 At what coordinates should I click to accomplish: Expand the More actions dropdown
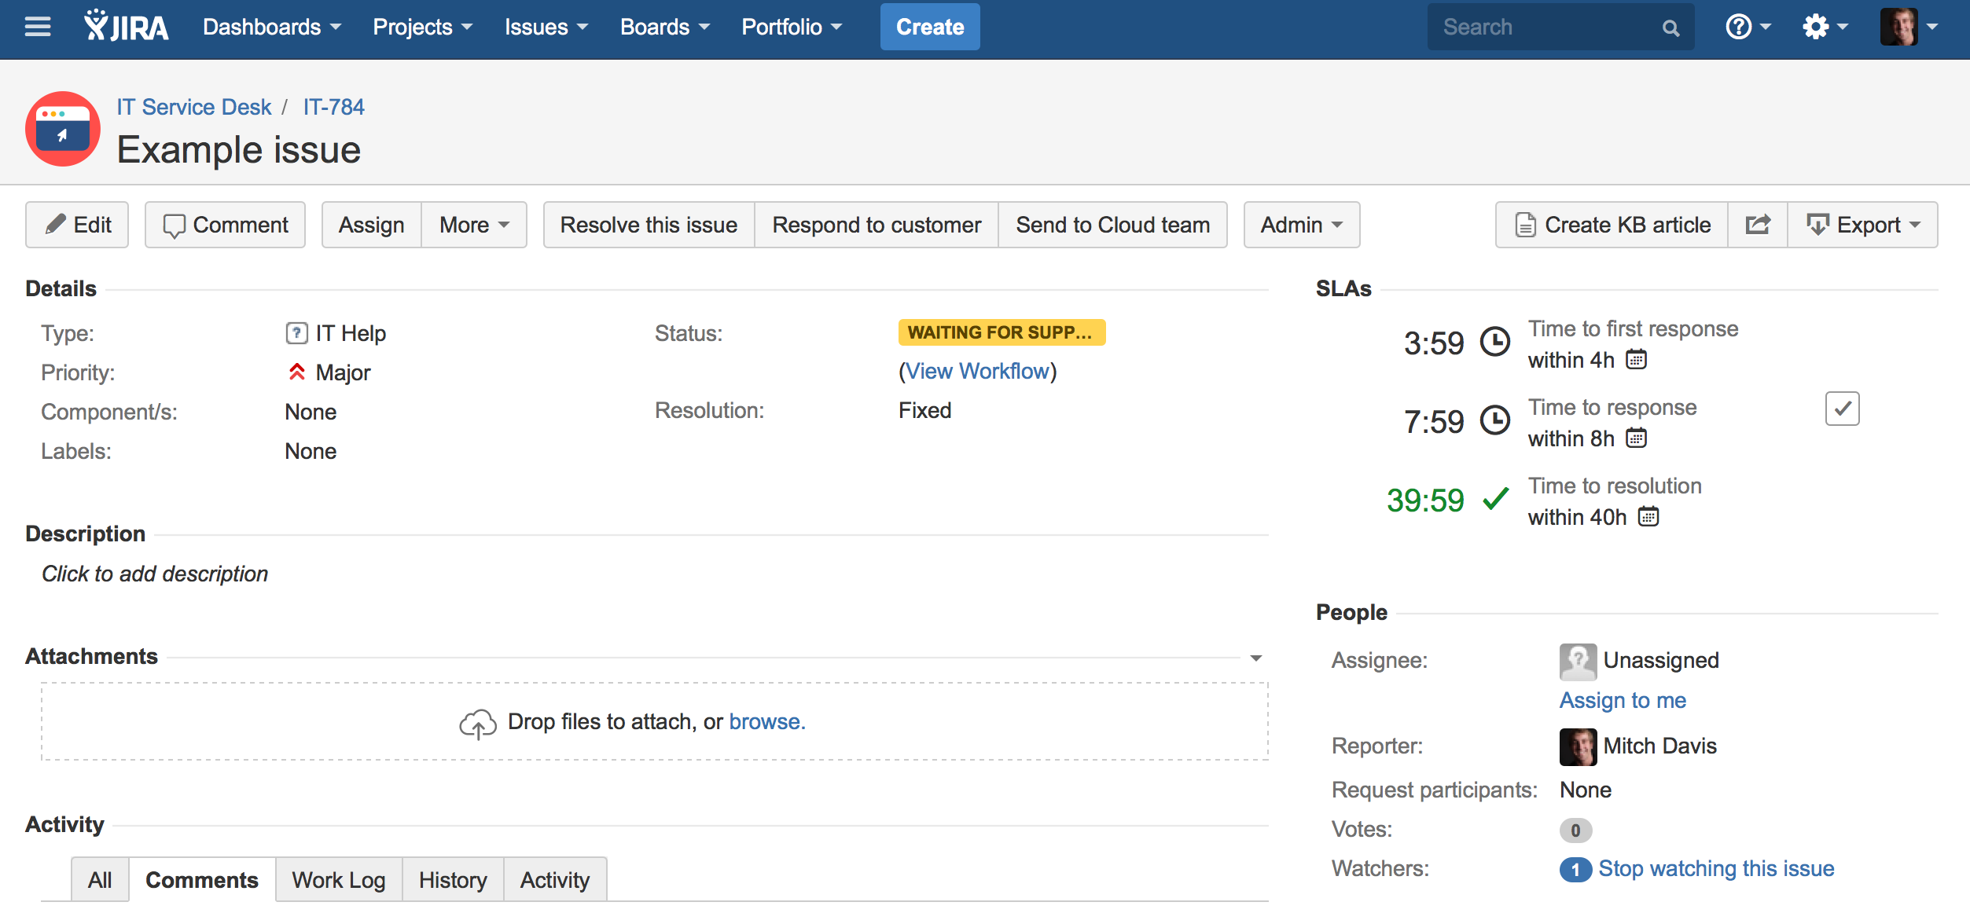[x=474, y=225]
